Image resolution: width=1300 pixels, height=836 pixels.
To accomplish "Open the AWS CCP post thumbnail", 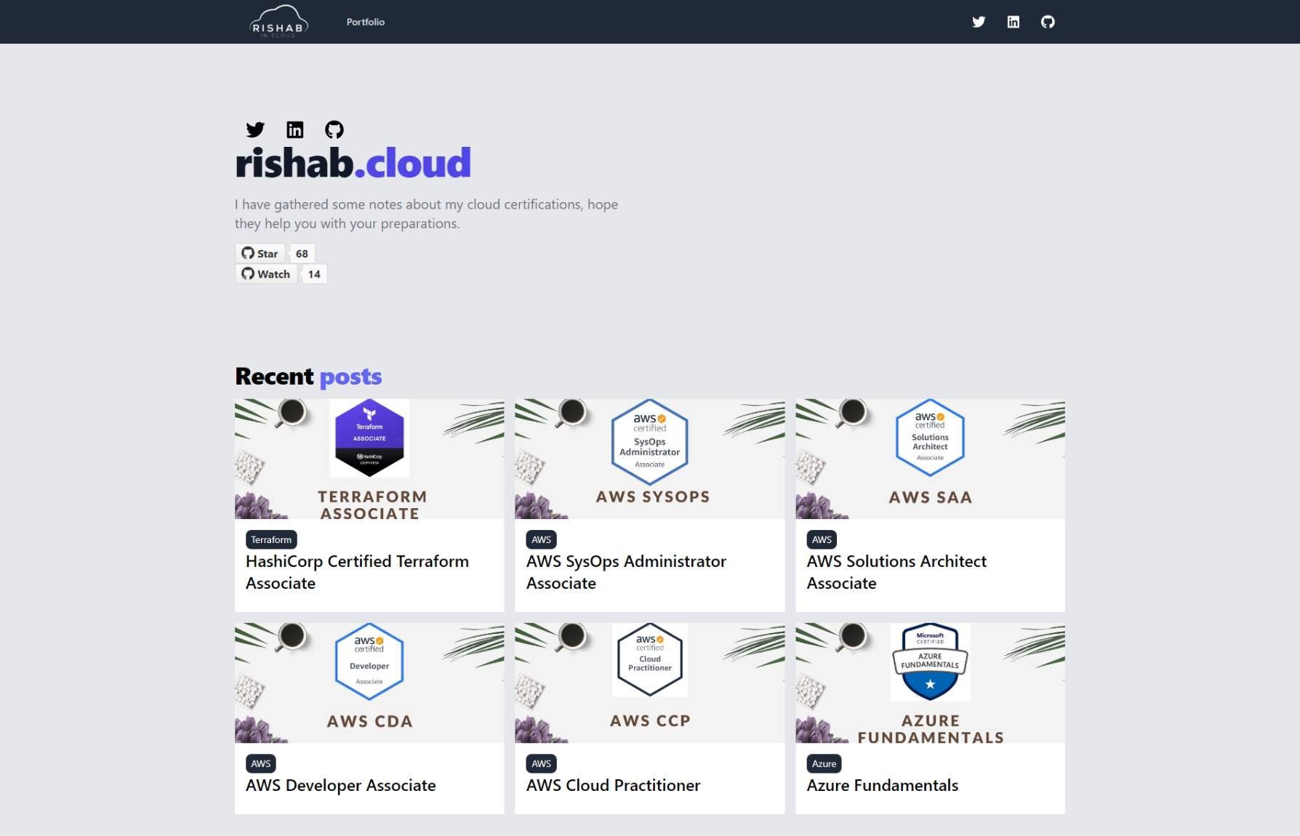I will click(x=650, y=683).
